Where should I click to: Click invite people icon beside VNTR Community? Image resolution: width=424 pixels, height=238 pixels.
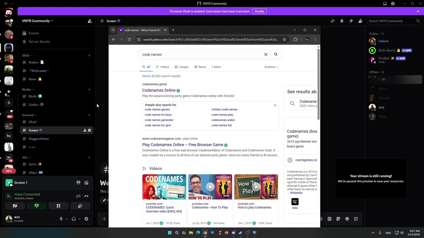click(x=89, y=21)
